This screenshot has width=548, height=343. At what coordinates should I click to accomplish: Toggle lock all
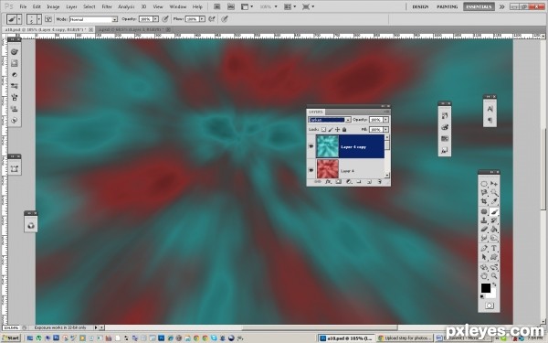[344, 130]
